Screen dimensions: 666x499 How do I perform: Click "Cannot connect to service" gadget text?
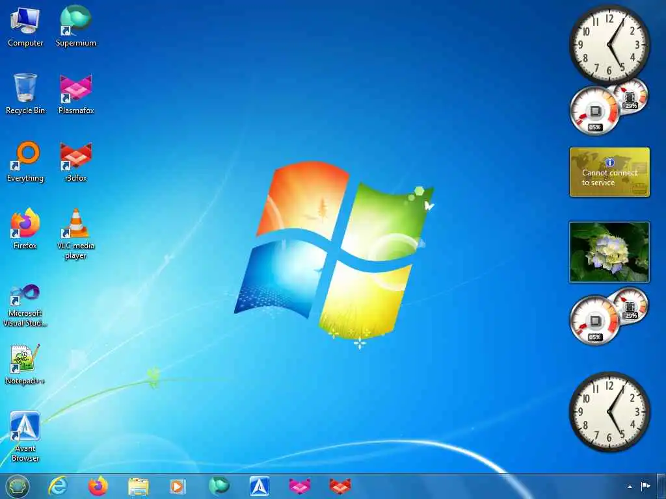point(609,178)
